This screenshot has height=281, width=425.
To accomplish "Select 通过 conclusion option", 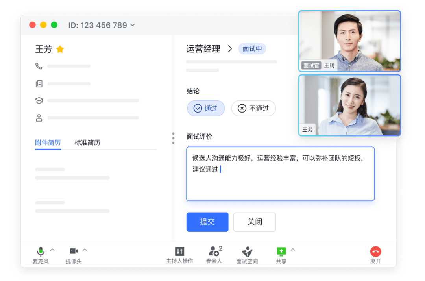I will pyautogui.click(x=206, y=108).
